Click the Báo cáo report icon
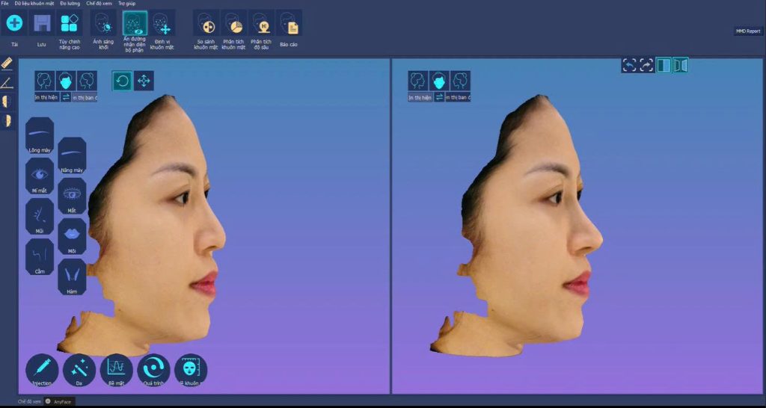 pos(289,23)
